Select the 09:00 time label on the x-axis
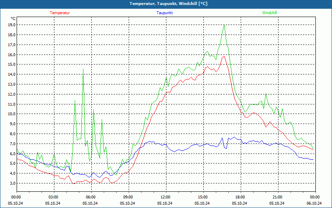This screenshot has width=332, height=208. (128, 197)
